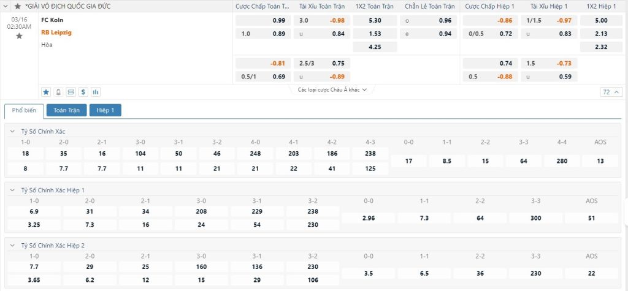
Task: Switch to the 'Hiệp 1' tab
Action: point(105,110)
